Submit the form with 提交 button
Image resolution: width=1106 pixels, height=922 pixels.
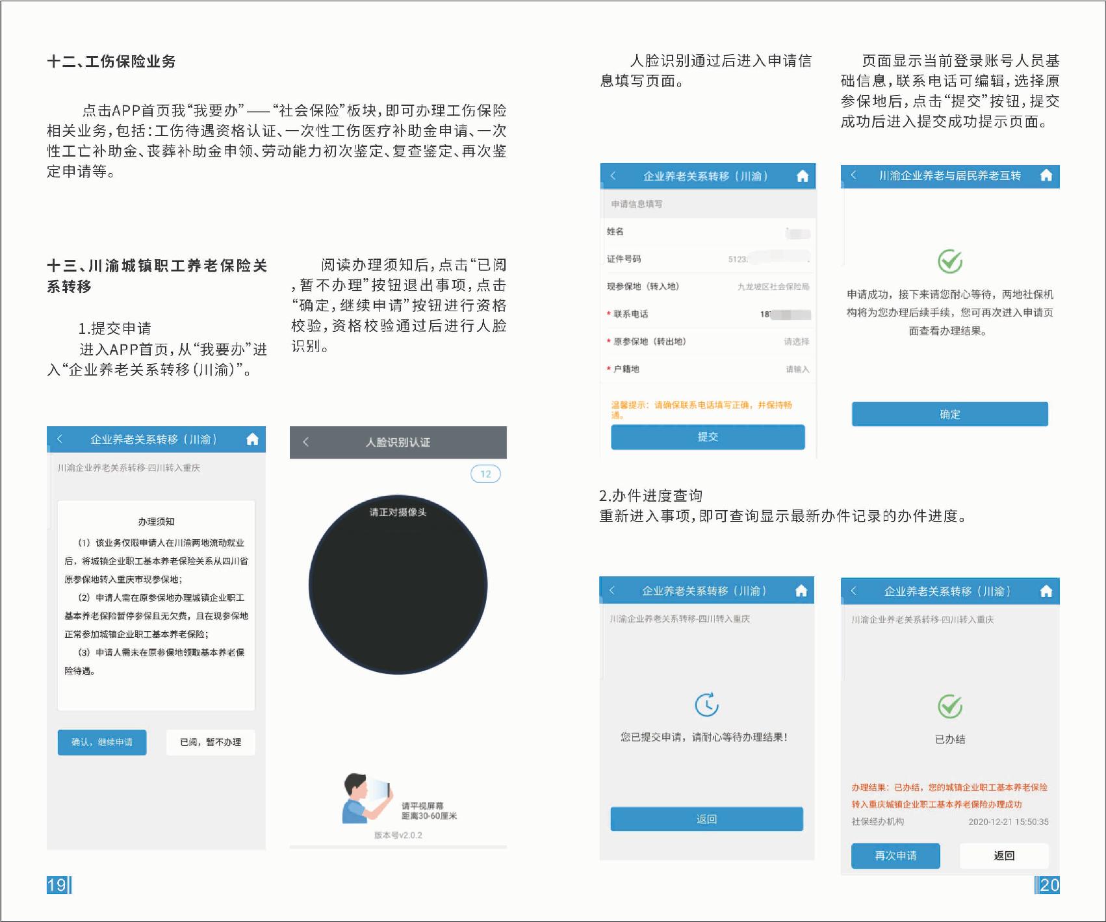click(707, 437)
